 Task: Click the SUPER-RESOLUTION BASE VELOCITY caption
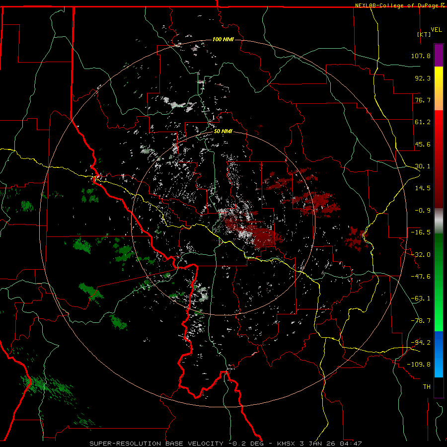tap(156, 444)
